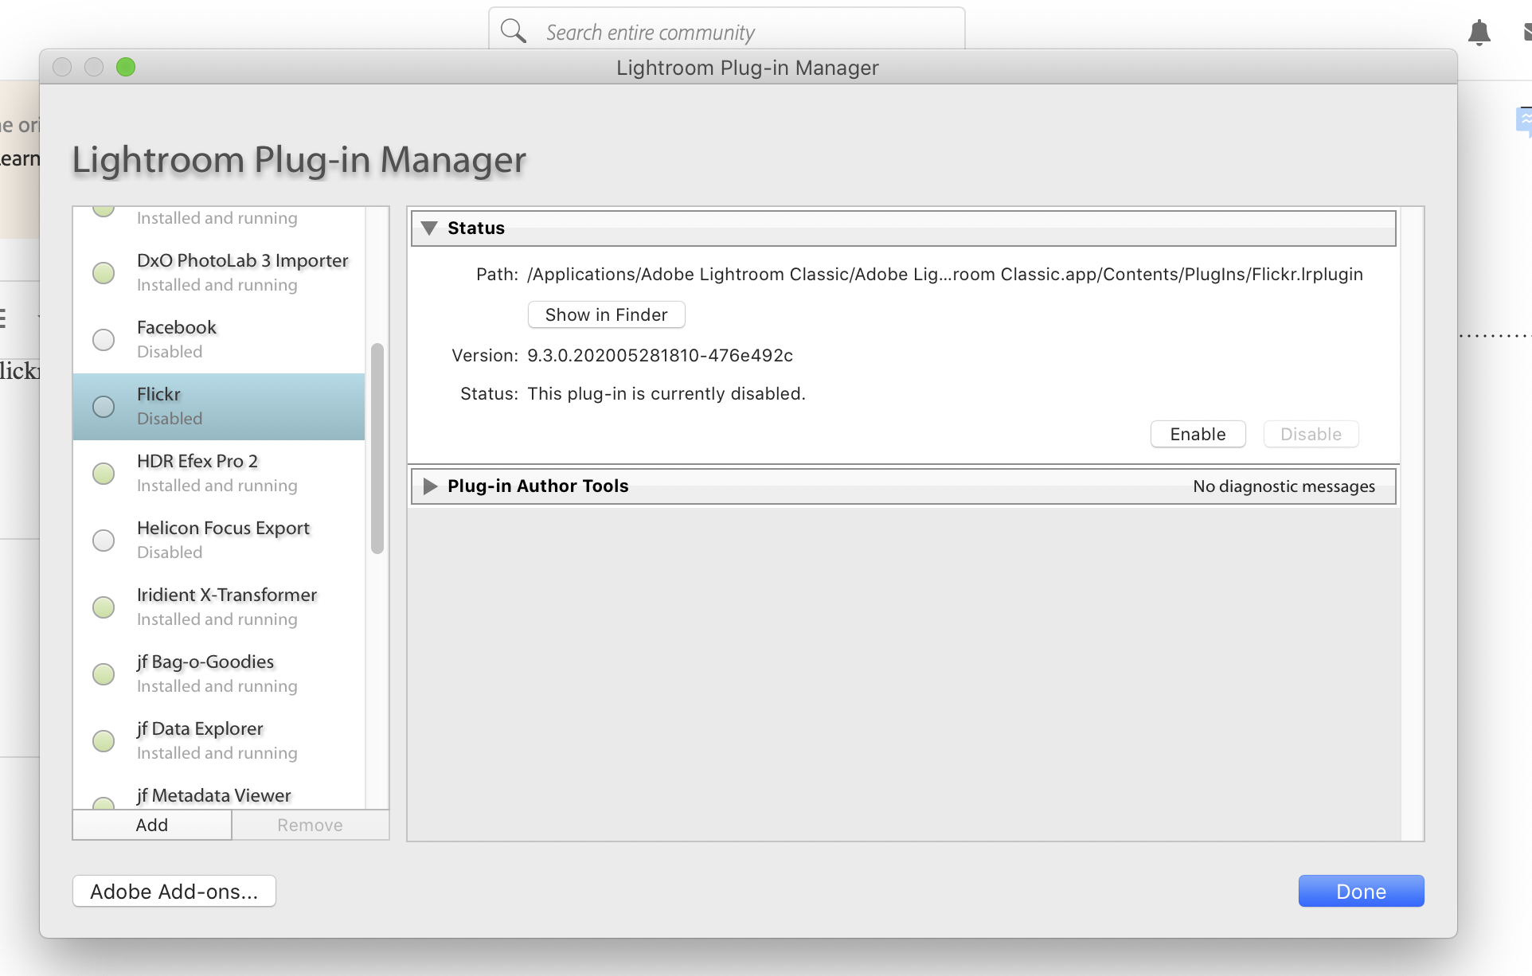Open Adobe Add-ons
Viewport: 1532px width, 976px height.
(173, 891)
